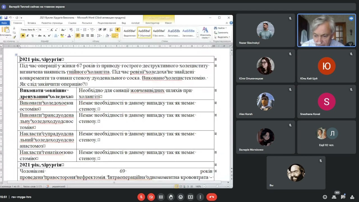Move the Word zoom slider handle
The width and height of the screenshot is (359, 202).
coord(217,186)
